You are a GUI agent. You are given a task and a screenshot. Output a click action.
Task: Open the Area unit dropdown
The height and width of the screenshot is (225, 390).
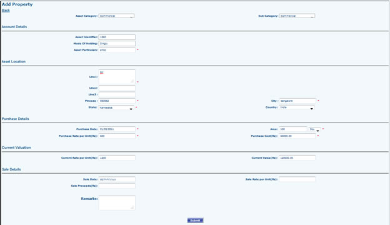314,129
